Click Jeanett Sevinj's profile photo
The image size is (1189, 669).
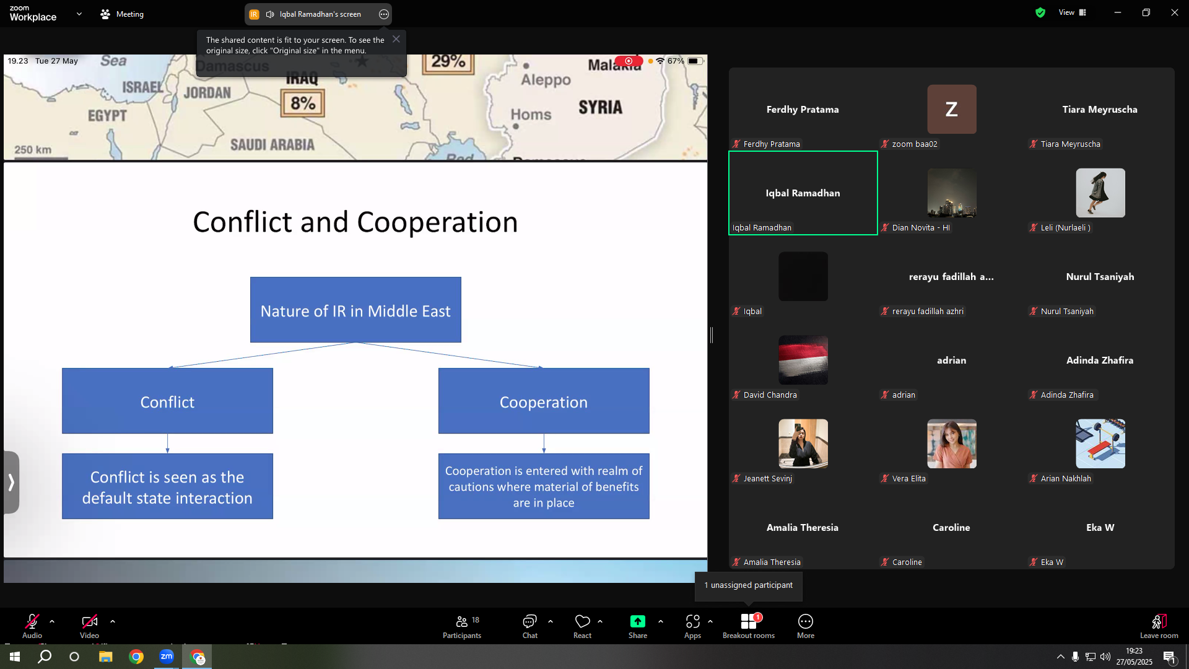803,444
